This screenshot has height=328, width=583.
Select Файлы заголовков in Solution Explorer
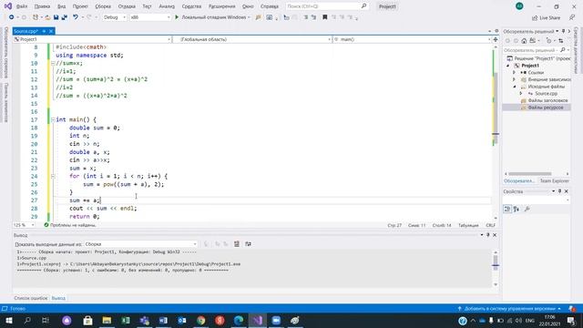[x=547, y=100]
